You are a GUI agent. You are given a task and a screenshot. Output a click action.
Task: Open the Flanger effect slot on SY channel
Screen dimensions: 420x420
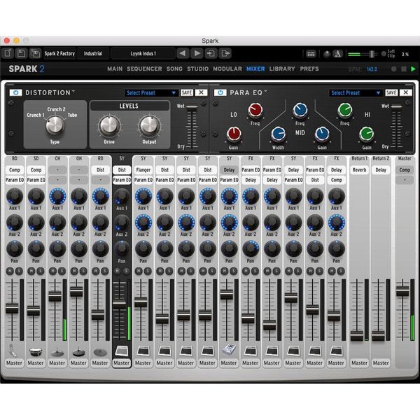coord(143,170)
